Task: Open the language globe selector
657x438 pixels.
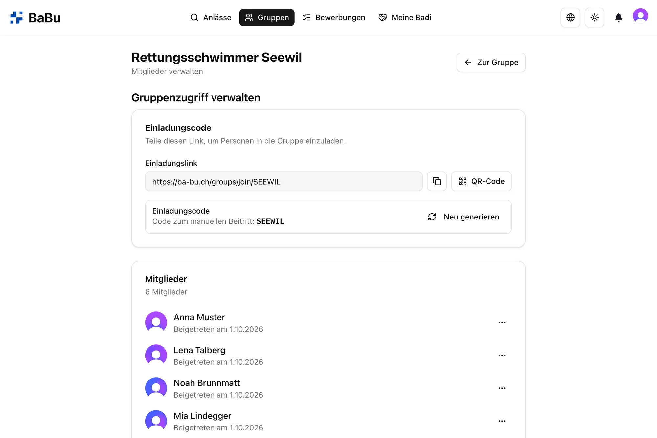Action: [570, 17]
